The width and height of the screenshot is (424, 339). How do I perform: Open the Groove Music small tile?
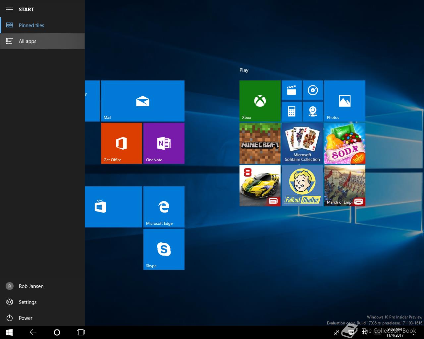click(313, 90)
